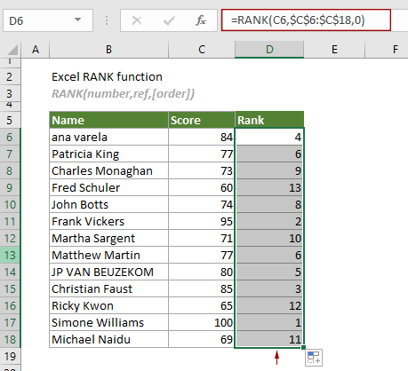Select the 'Michael Naidu' cell
Screen dimensions: 408x371
click(x=108, y=339)
